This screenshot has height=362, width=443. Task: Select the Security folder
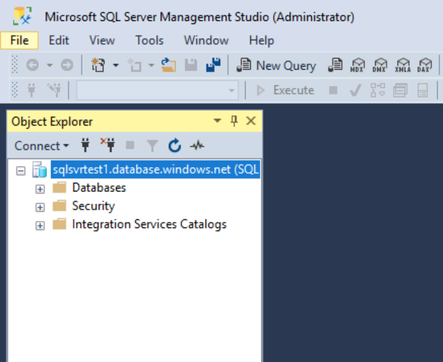(x=93, y=206)
